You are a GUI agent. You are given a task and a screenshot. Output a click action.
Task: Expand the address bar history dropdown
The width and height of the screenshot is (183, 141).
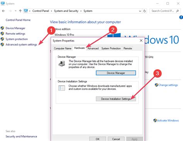(140, 11)
